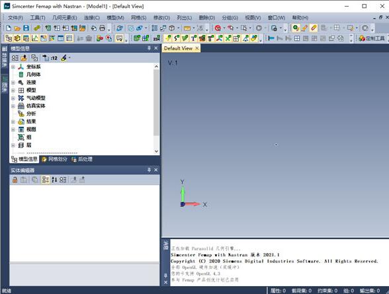Click 约束集: 0 in status bar
389x294 pixels.
click(327, 291)
